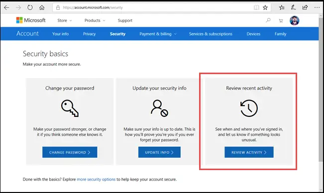Click the key icon under Change your password
Image resolution: width=324 pixels, height=193 pixels.
point(70,108)
